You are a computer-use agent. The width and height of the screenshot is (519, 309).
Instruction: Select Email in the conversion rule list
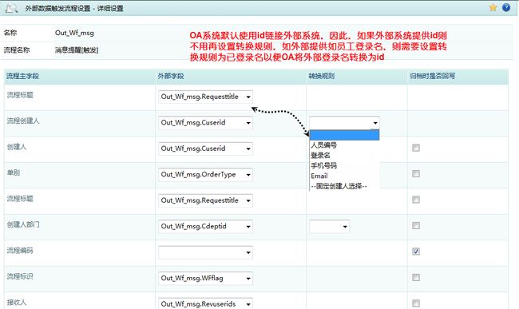[x=344, y=176]
